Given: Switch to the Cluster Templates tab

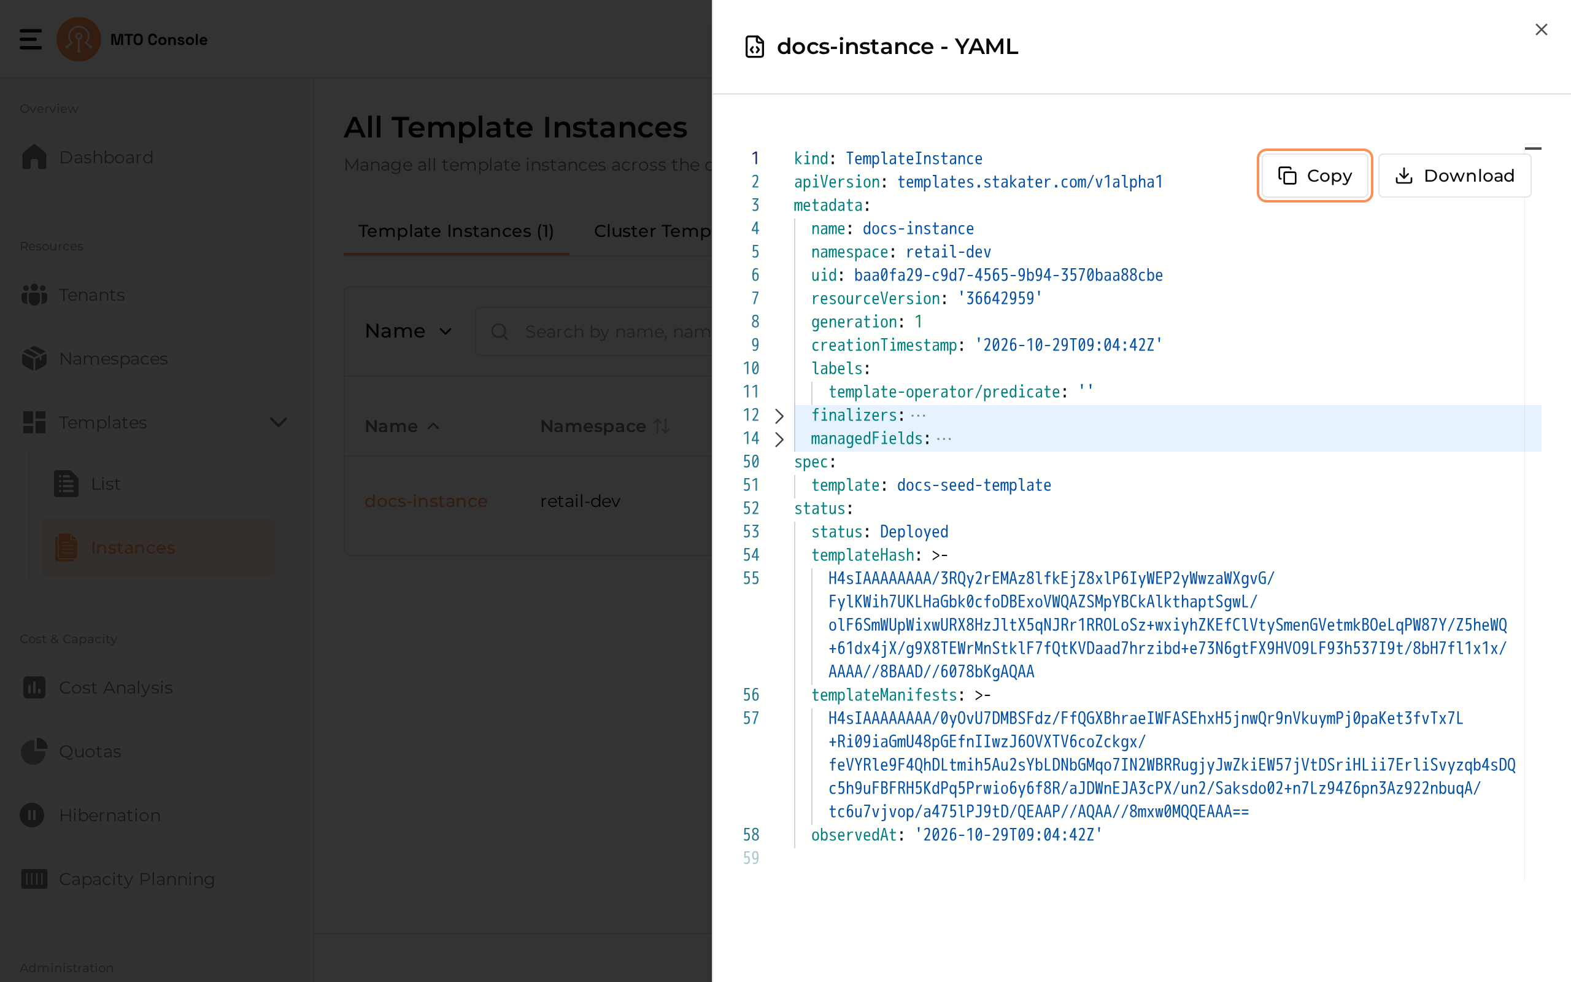Looking at the screenshot, I should [x=652, y=231].
